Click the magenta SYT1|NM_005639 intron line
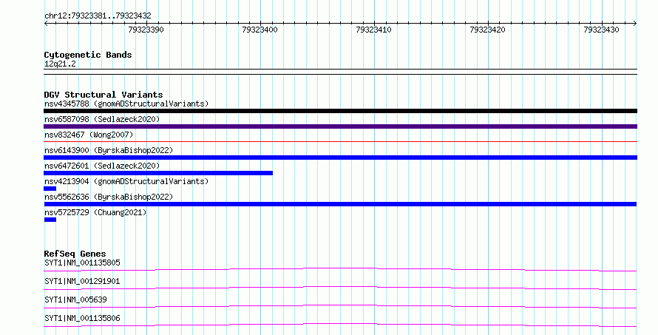658x335 pixels. pyautogui.click(x=340, y=306)
